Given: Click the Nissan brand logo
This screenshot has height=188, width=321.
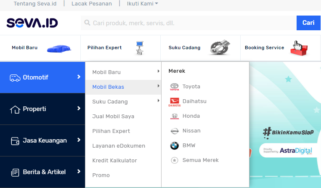Looking at the screenshot, I should click(175, 131).
